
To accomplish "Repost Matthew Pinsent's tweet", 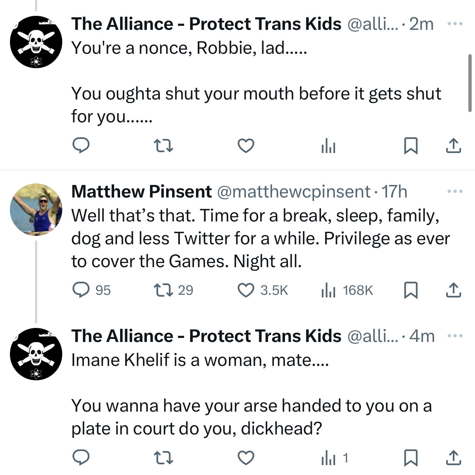I will [x=163, y=290].
